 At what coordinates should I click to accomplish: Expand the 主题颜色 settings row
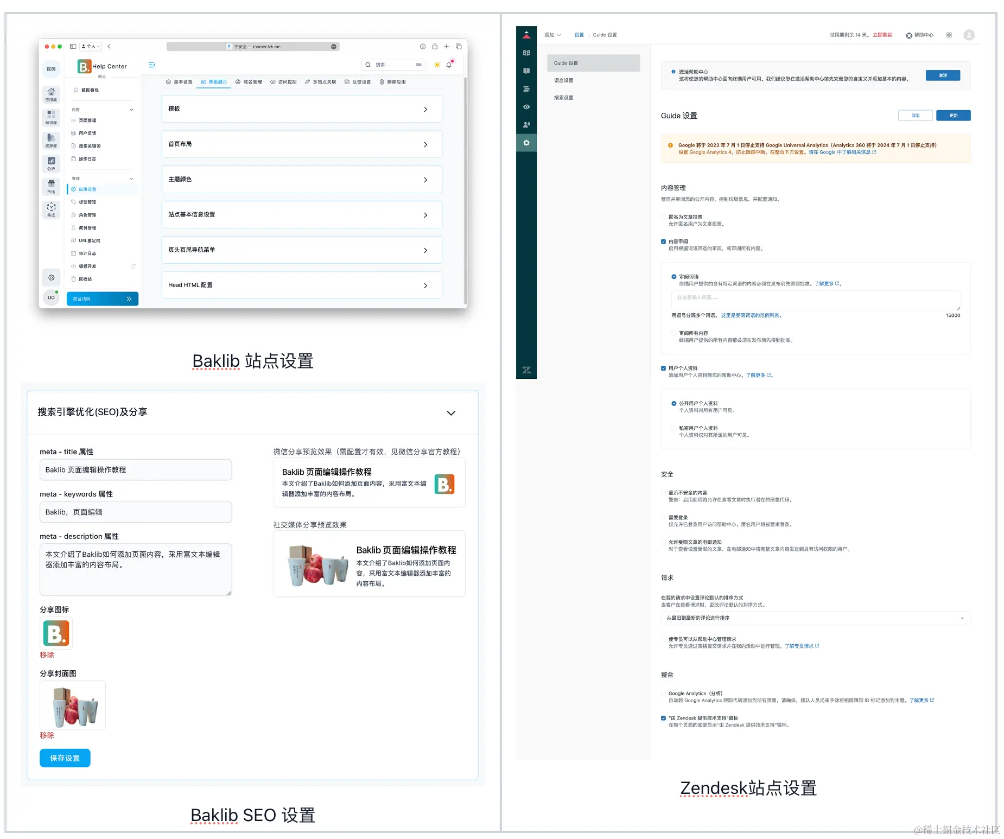point(302,180)
